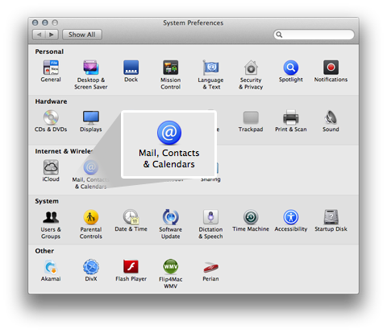The width and height of the screenshot is (387, 333).
Task: Click the yellow minimize window button
Action: tap(45, 23)
